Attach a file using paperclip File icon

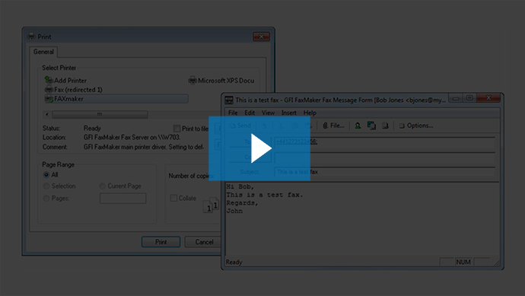[x=333, y=126]
